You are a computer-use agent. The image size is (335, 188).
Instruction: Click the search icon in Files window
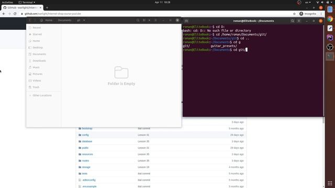[x=138, y=20]
